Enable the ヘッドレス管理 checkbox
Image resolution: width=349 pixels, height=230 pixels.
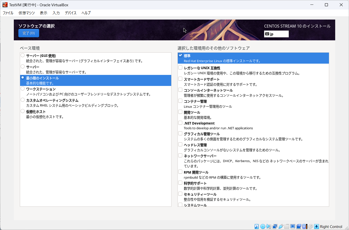point(180,145)
